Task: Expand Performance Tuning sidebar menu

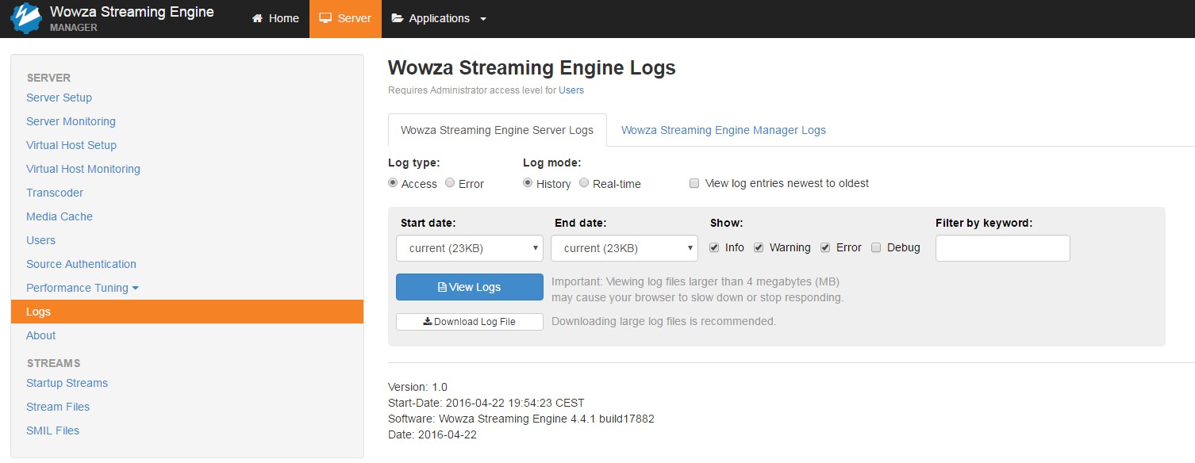Action: pos(83,288)
